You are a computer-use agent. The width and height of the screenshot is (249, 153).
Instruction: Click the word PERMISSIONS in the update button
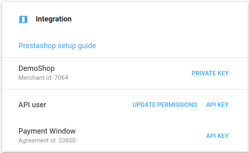[177, 105]
